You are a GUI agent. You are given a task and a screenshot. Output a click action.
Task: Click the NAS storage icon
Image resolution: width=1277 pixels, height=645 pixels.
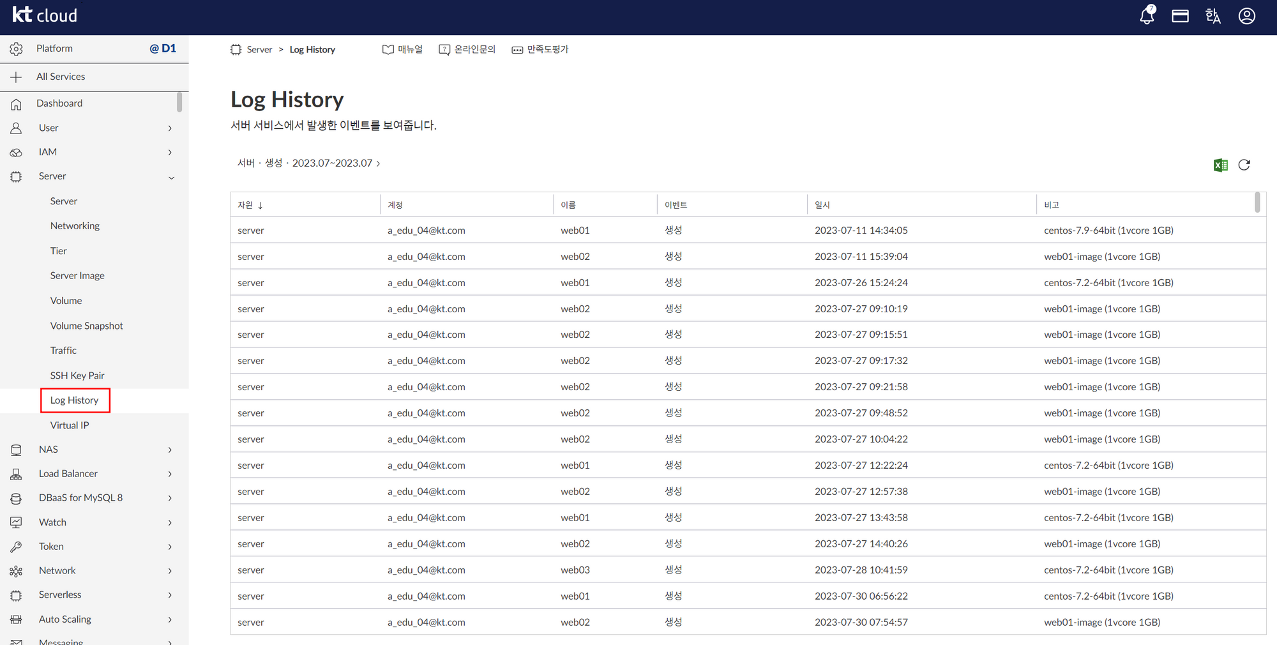(16, 450)
